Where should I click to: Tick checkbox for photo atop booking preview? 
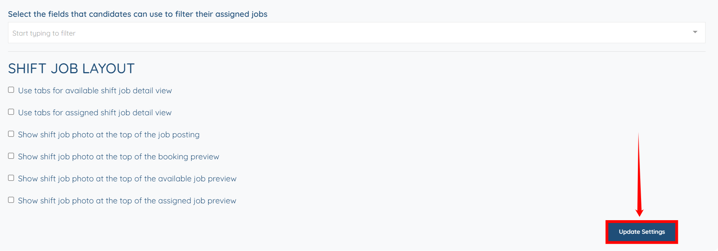(11, 156)
